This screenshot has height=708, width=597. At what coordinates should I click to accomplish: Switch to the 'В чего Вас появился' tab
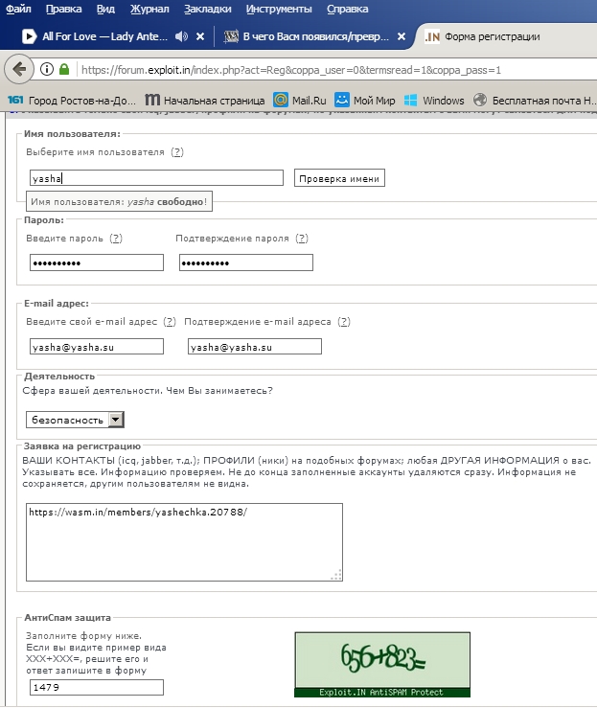[307, 37]
